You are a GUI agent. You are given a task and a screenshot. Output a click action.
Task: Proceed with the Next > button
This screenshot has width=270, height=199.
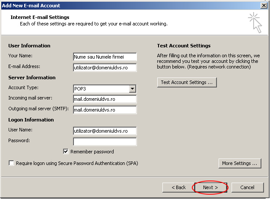[x=210, y=187]
